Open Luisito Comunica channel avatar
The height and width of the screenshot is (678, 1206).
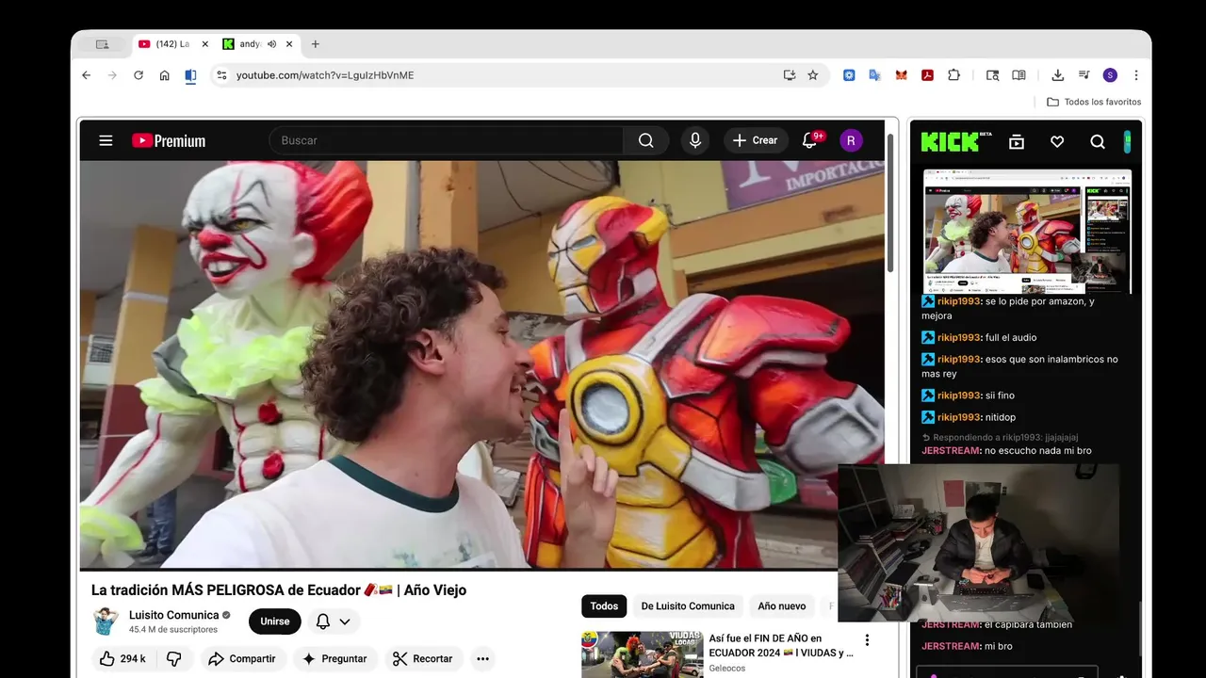[106, 621]
